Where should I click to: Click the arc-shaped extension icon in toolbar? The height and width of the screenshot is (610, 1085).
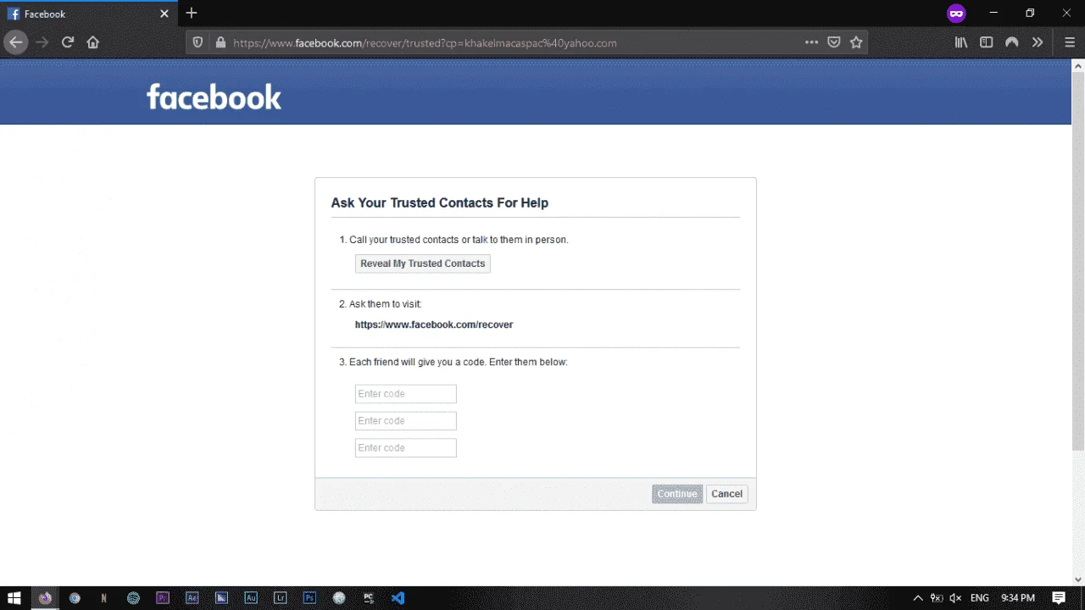1012,42
